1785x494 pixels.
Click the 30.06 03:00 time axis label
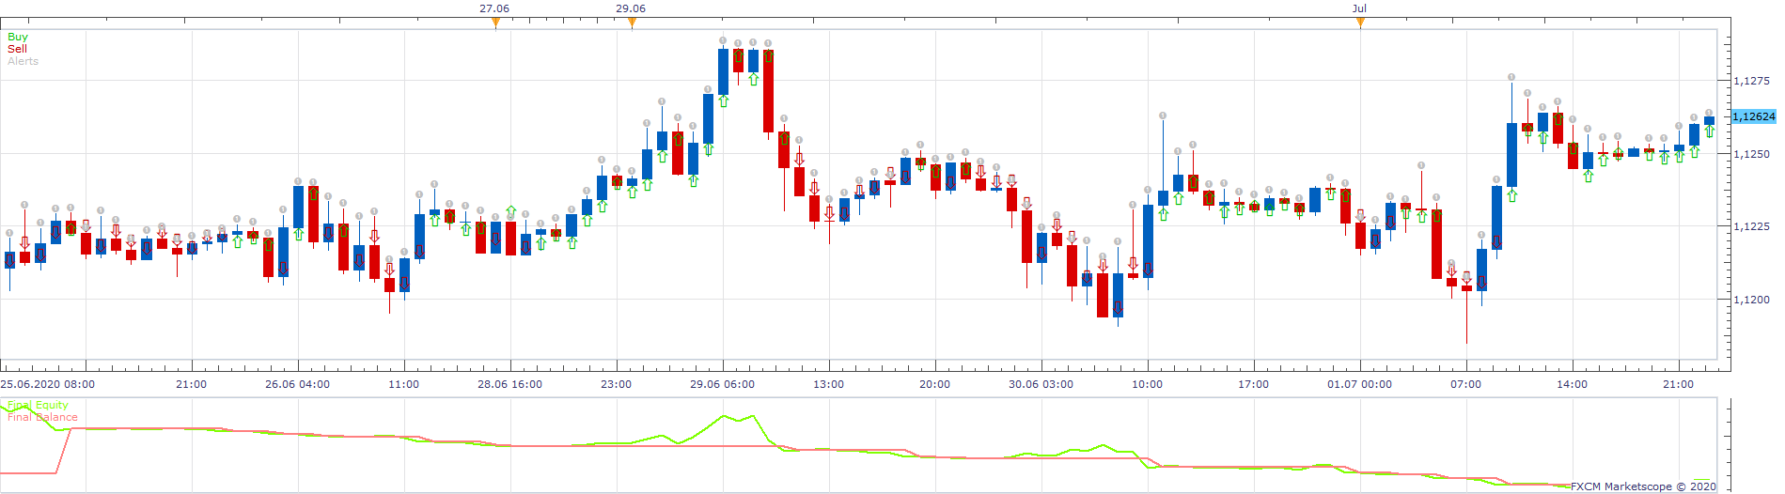1041,384
